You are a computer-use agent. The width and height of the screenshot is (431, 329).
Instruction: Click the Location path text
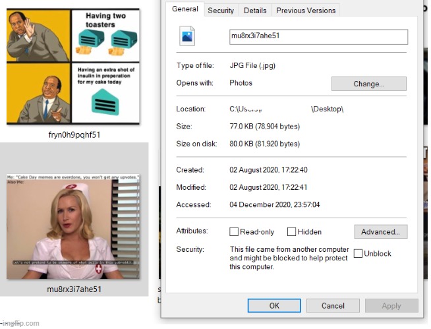[x=287, y=109]
